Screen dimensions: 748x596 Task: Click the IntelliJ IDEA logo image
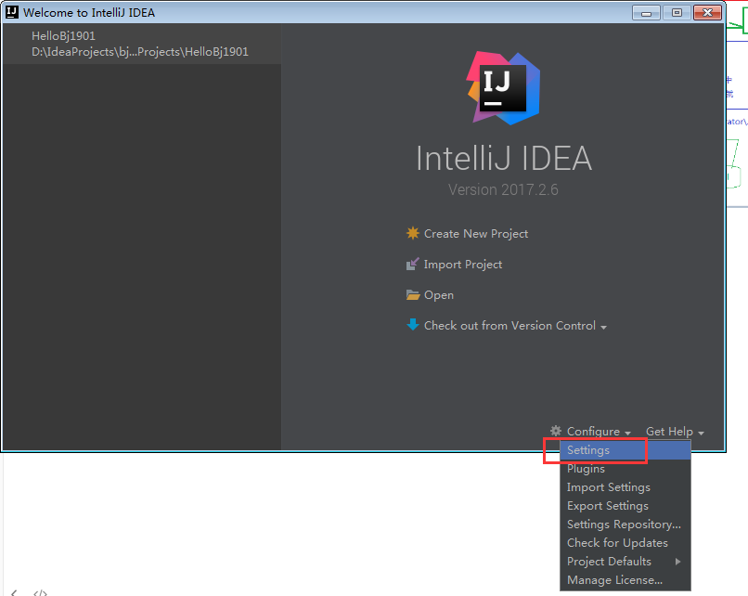click(x=503, y=88)
